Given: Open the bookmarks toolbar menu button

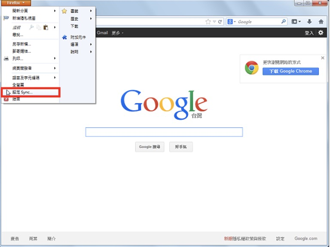Looking at the screenshot, I should tap(296, 22).
